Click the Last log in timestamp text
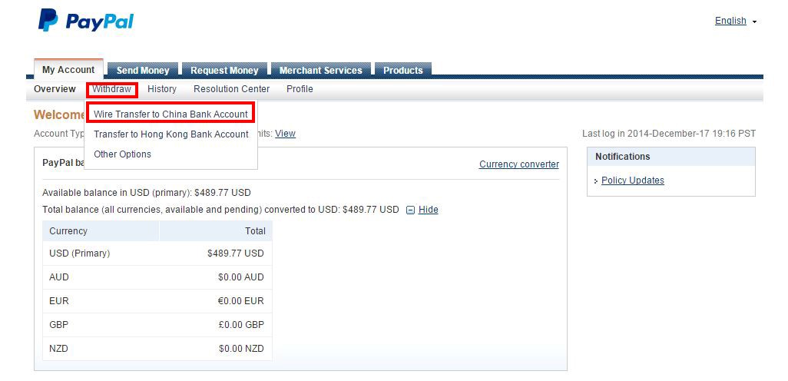This screenshot has height=381, width=788. (668, 134)
